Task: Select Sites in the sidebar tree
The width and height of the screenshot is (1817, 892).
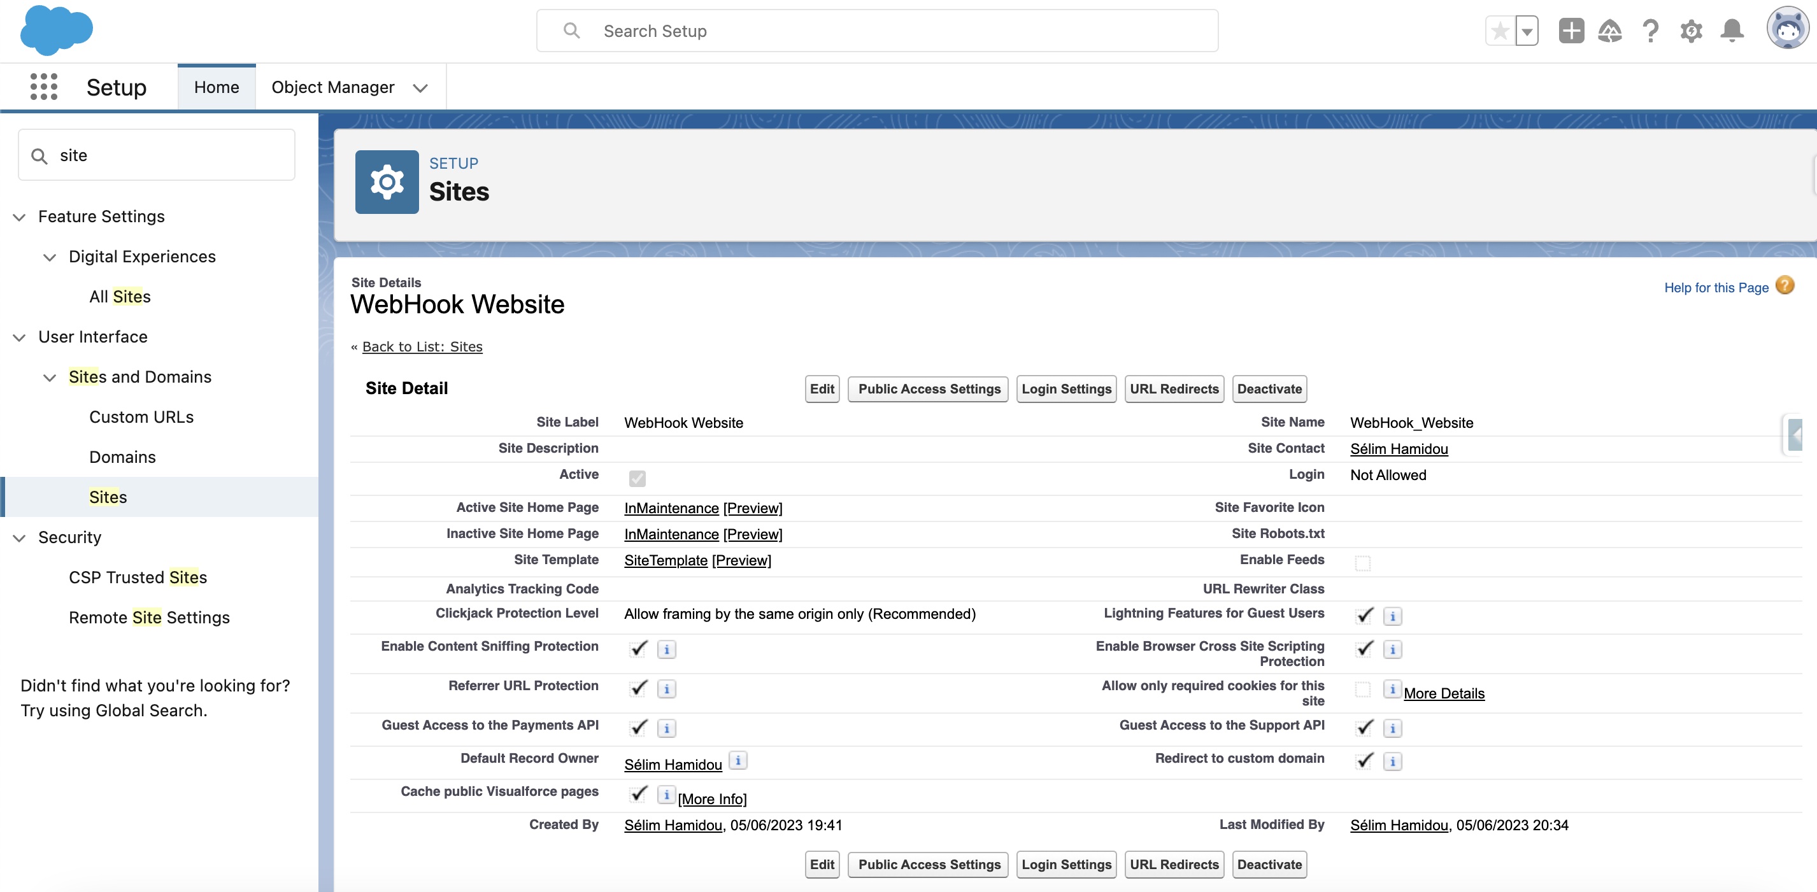Action: click(x=108, y=498)
